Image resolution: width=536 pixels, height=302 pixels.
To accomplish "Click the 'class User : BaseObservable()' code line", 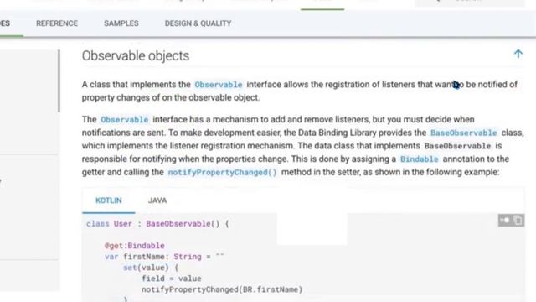I will click(x=157, y=224).
